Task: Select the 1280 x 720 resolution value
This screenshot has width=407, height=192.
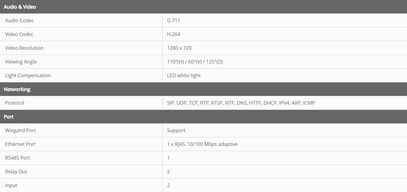Action: [179, 48]
